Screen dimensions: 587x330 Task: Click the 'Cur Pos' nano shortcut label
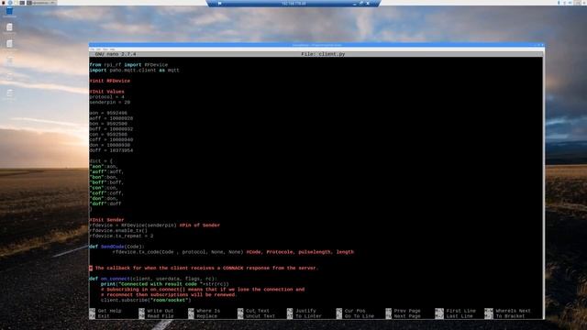pyautogui.click(x=355, y=311)
